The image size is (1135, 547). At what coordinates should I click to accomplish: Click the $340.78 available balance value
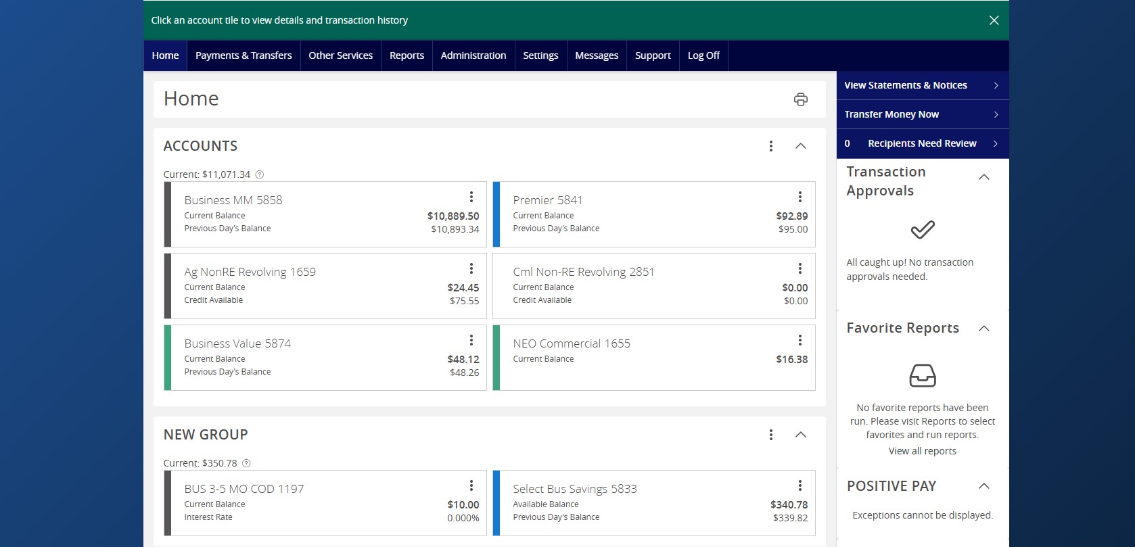[x=789, y=505]
